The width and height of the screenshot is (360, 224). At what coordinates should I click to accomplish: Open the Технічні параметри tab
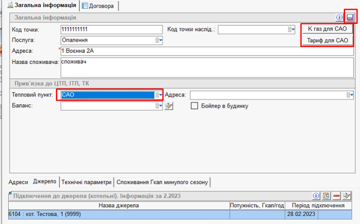click(86, 182)
